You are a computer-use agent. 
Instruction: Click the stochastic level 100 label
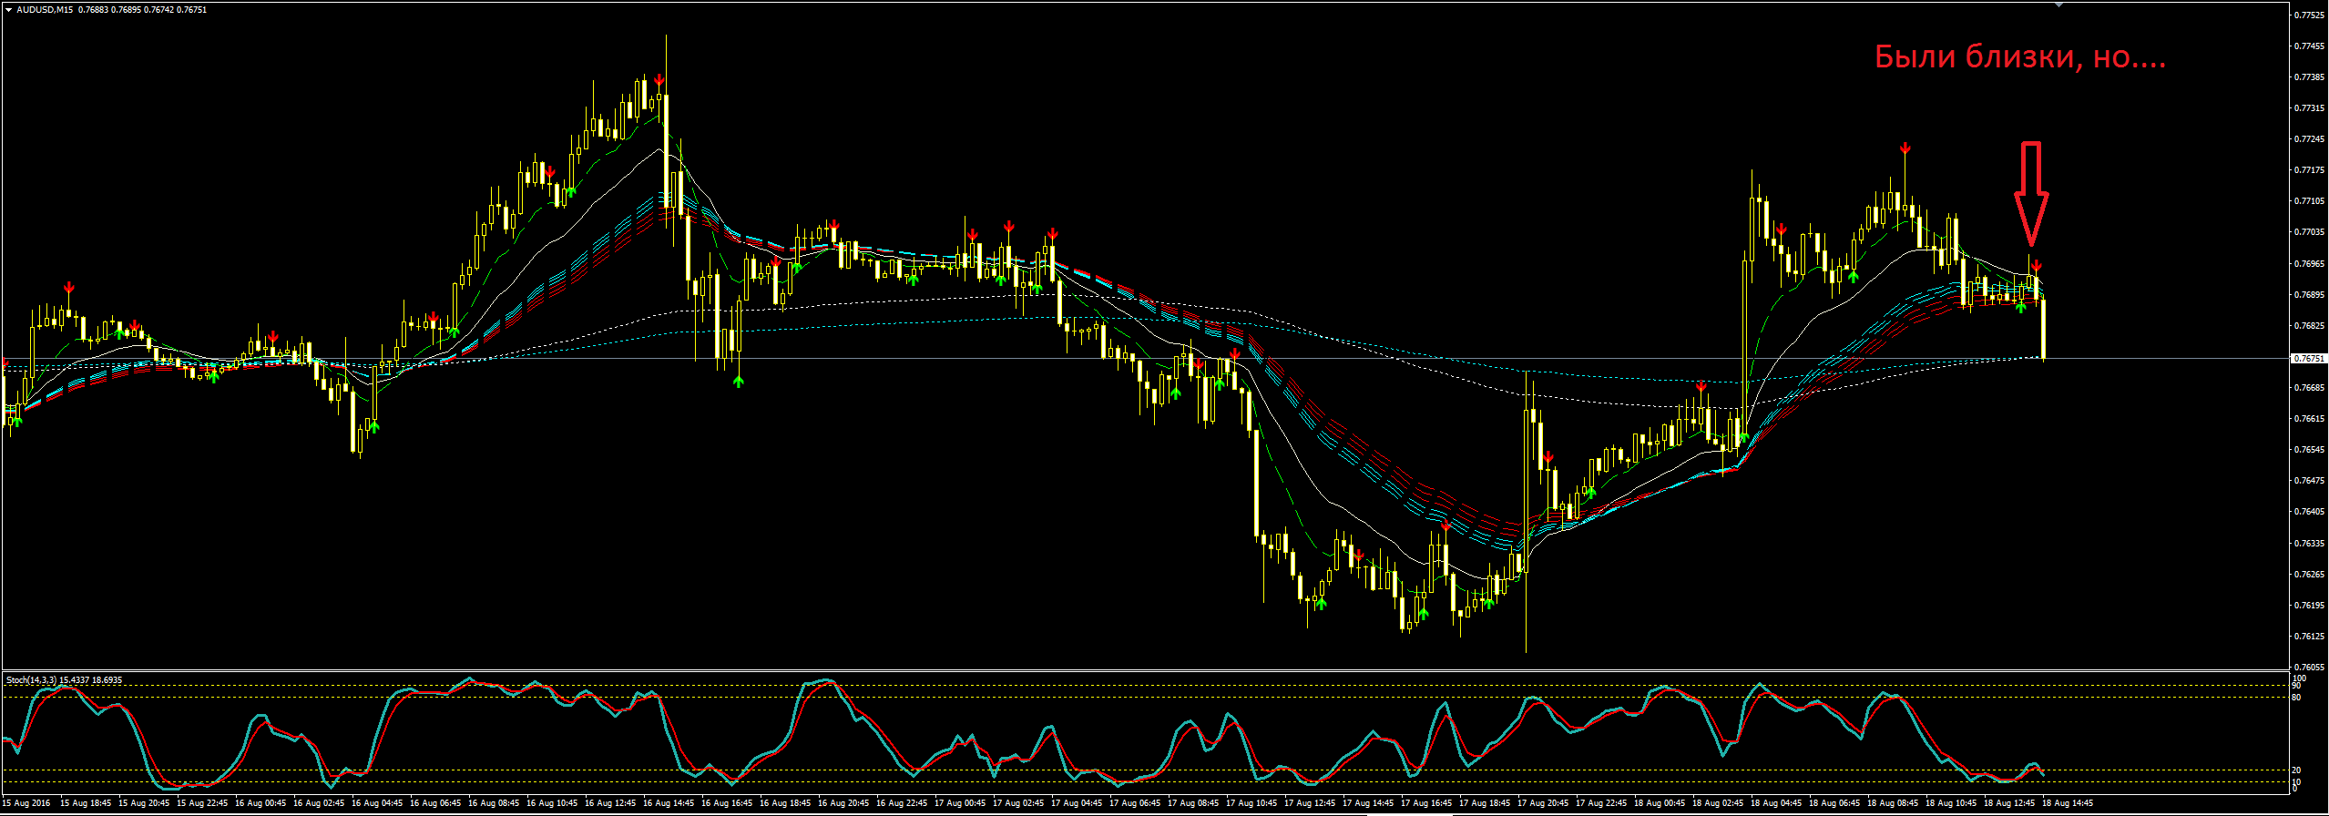2299,678
